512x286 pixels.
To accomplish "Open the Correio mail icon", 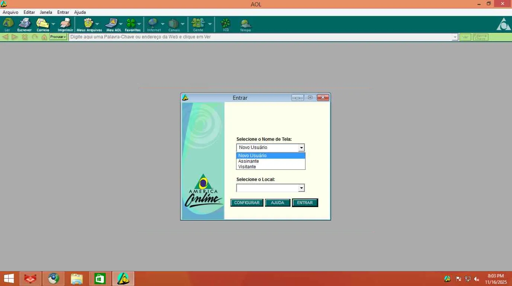I will 43,24.
